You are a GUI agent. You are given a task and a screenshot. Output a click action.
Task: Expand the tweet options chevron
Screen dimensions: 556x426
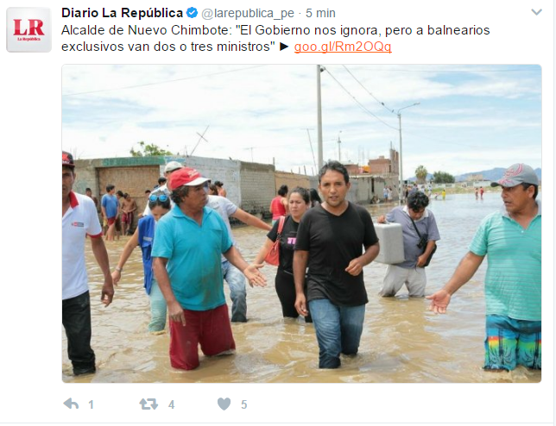click(x=536, y=12)
